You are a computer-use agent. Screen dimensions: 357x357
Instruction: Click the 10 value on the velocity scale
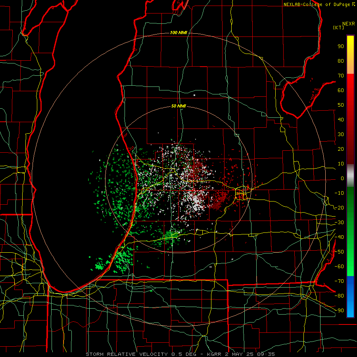(341, 164)
